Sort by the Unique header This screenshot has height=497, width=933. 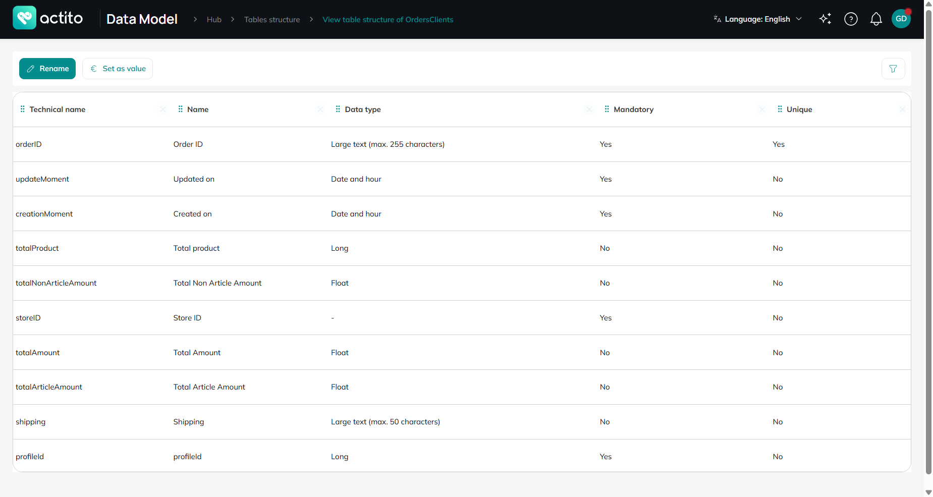point(799,109)
